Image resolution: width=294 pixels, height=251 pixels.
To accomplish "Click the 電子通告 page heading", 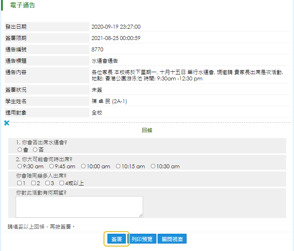I will (23, 5).
